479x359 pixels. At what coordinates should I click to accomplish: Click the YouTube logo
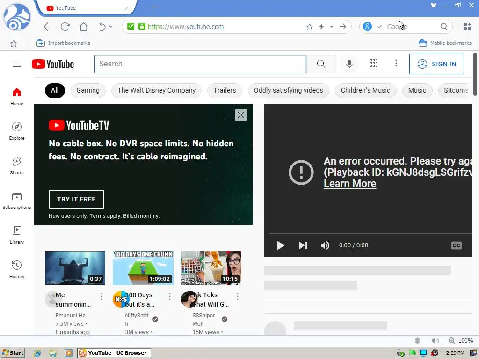tap(53, 64)
